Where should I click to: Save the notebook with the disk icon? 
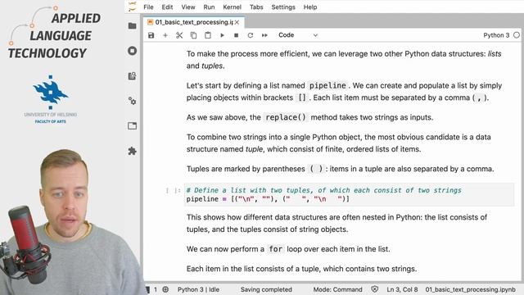pos(151,35)
